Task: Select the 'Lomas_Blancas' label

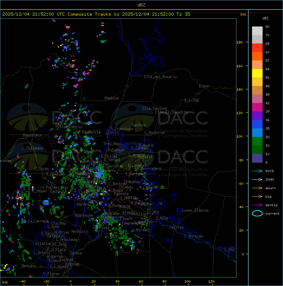Action: [x=195, y=210]
